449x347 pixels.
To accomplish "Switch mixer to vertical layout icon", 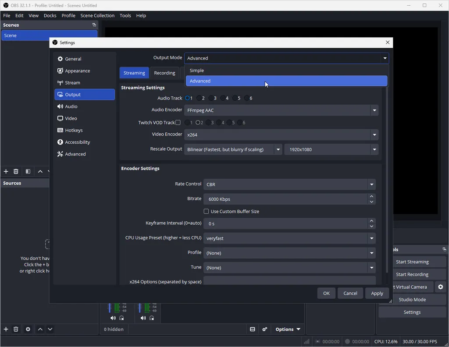I will point(253,329).
